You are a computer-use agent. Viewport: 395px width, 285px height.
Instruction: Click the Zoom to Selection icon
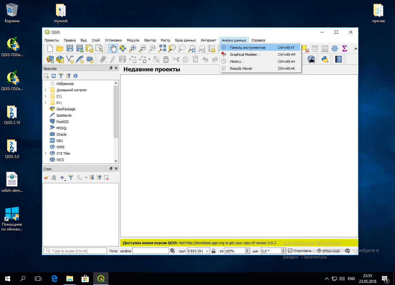(x=172, y=49)
